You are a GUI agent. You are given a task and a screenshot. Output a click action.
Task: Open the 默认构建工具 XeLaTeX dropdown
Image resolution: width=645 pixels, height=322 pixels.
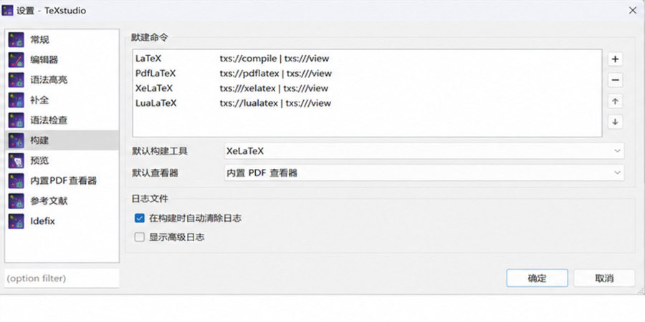point(424,151)
